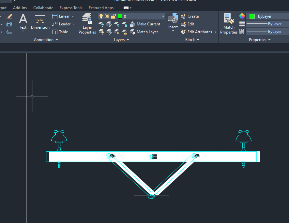Toggle the layer freeze sun icon
The image size is (289, 223).
click(x=107, y=16)
